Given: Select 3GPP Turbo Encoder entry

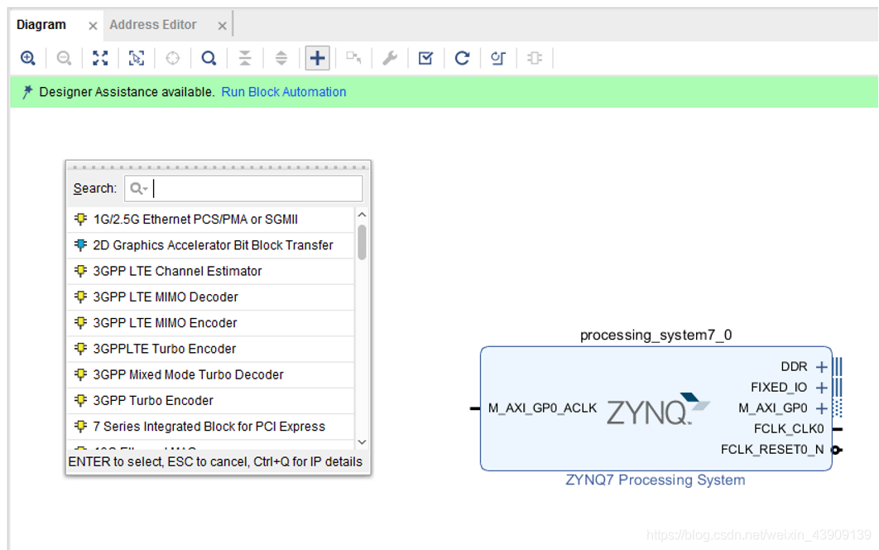Looking at the screenshot, I should (211, 400).
